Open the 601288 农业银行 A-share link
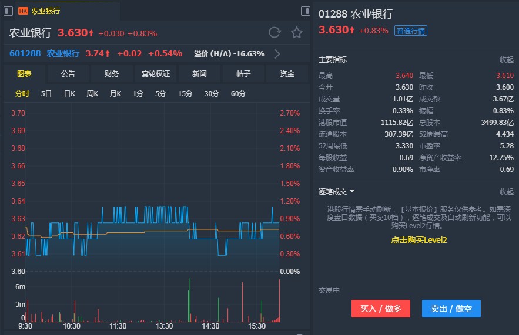 pos(44,54)
